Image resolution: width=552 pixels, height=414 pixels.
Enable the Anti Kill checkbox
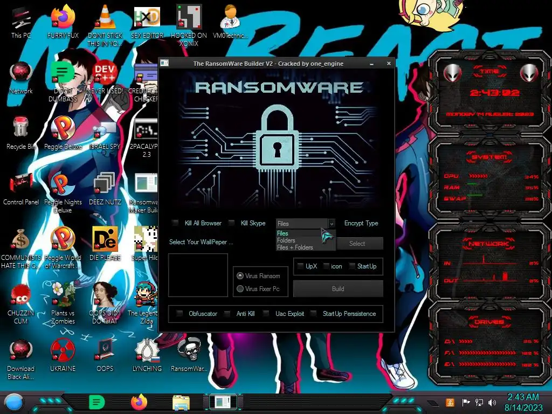point(227,313)
